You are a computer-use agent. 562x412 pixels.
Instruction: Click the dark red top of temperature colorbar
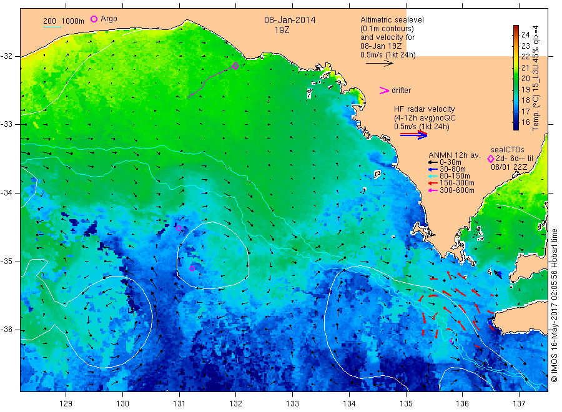click(x=516, y=28)
